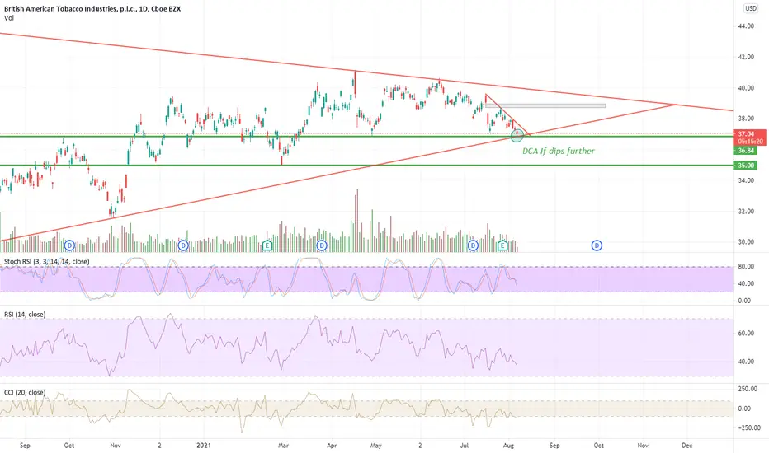Click the dividend D marker in July 2021
This screenshot has height=453, width=769.
coord(473,245)
